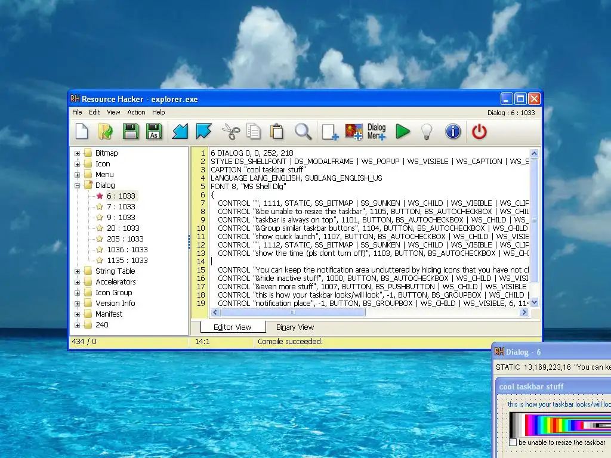Click the blue up-right arrow toolbar icon

204,131
